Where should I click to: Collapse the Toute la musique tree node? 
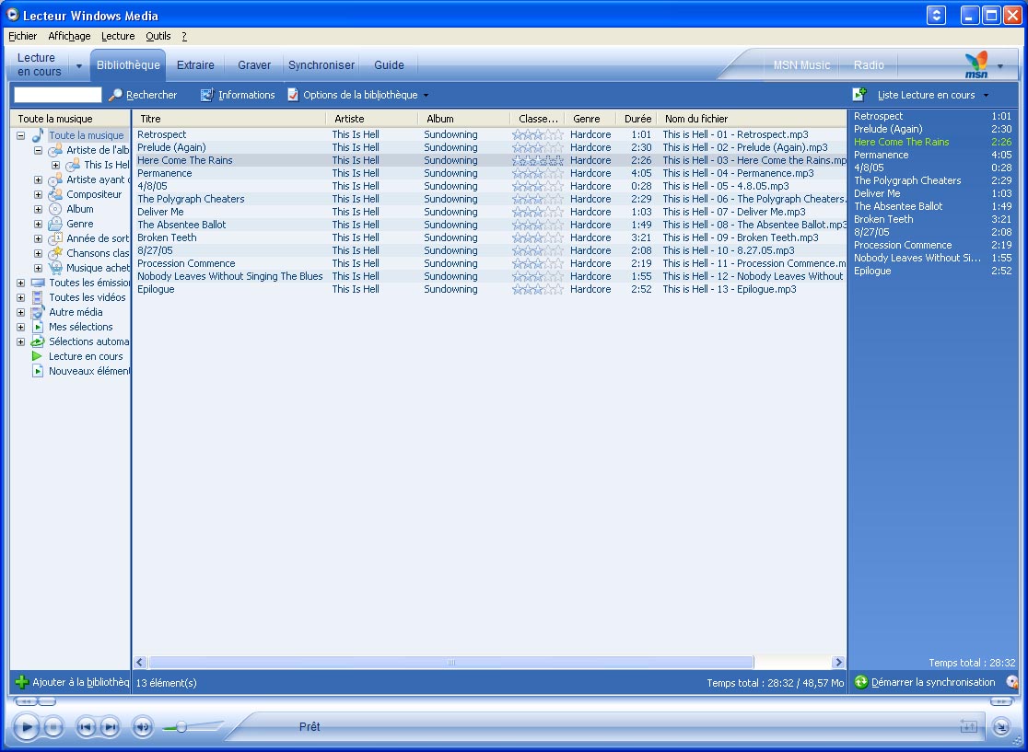click(20, 135)
